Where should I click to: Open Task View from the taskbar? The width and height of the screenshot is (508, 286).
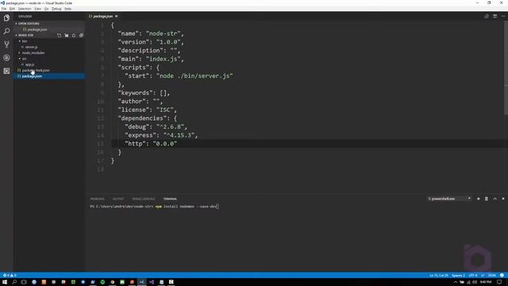click(x=24, y=282)
